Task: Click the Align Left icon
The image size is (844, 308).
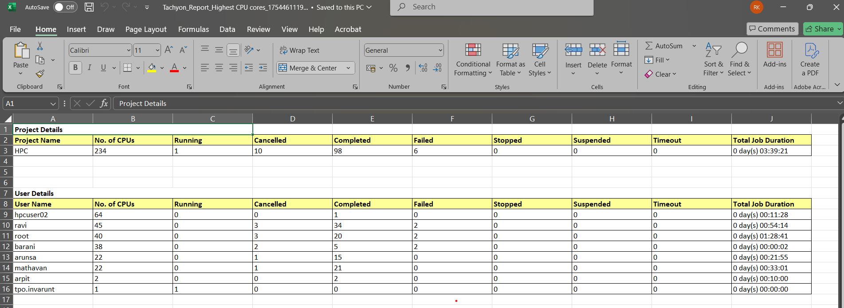Action: pos(205,68)
